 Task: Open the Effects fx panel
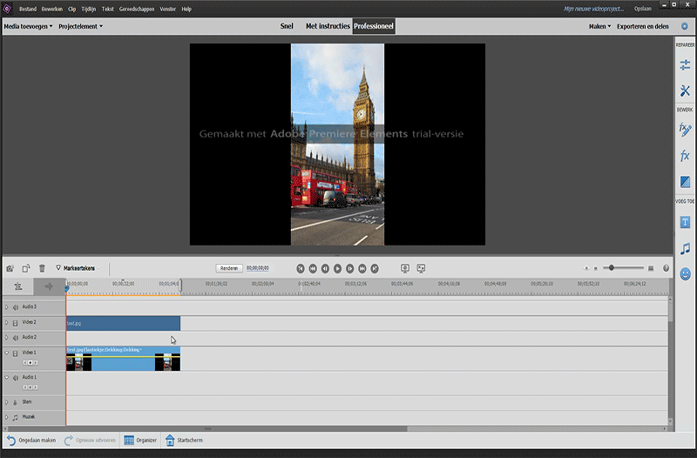(685, 156)
